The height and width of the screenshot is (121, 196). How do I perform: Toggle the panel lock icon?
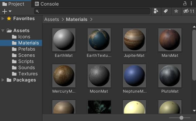185,3
